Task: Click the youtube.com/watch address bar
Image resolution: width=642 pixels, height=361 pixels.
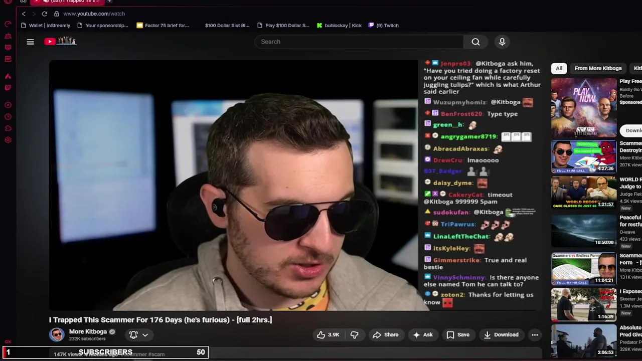Action: point(94,14)
